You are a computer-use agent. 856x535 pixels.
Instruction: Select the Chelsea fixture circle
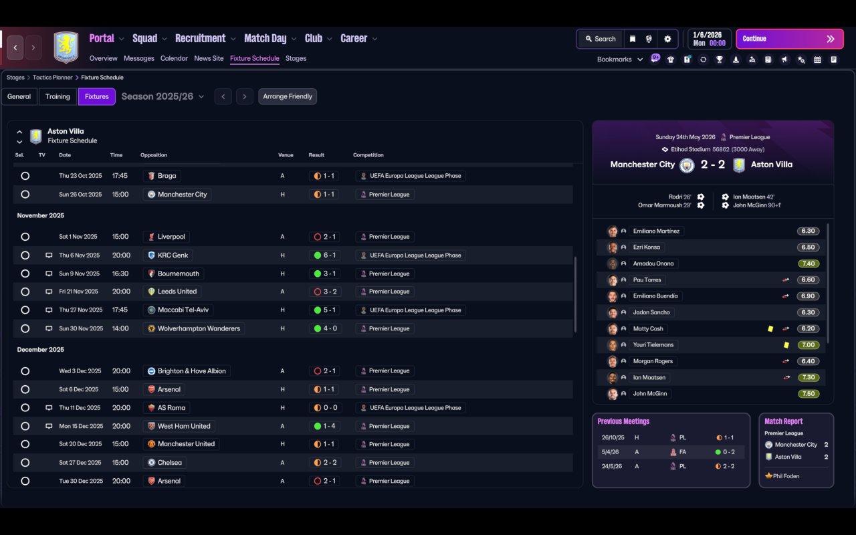tap(25, 463)
